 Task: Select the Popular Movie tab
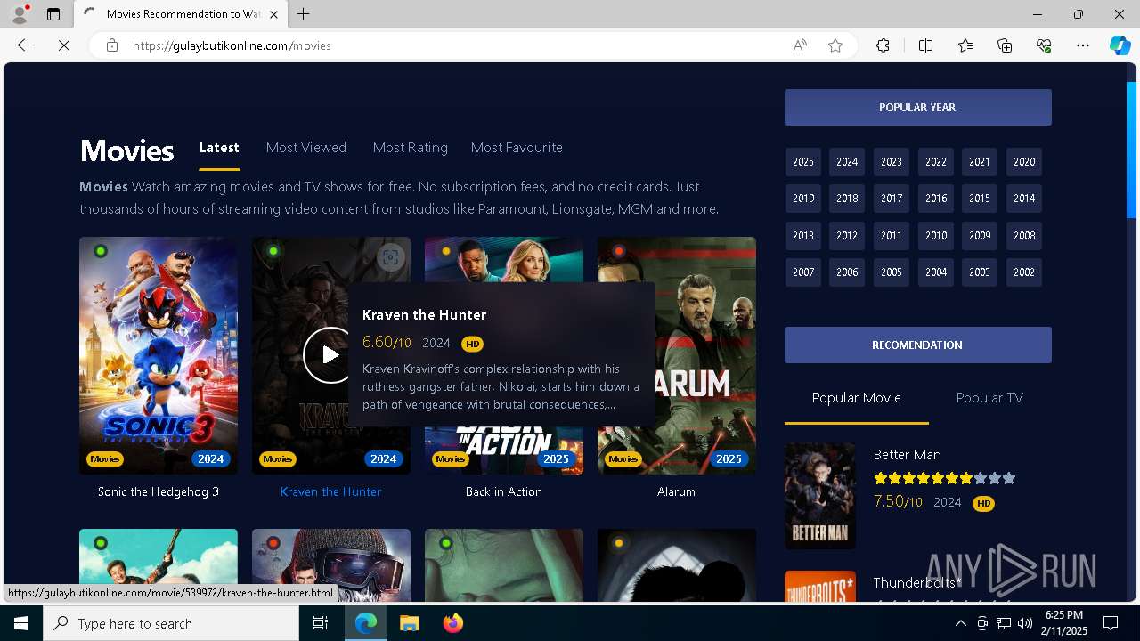point(856,398)
